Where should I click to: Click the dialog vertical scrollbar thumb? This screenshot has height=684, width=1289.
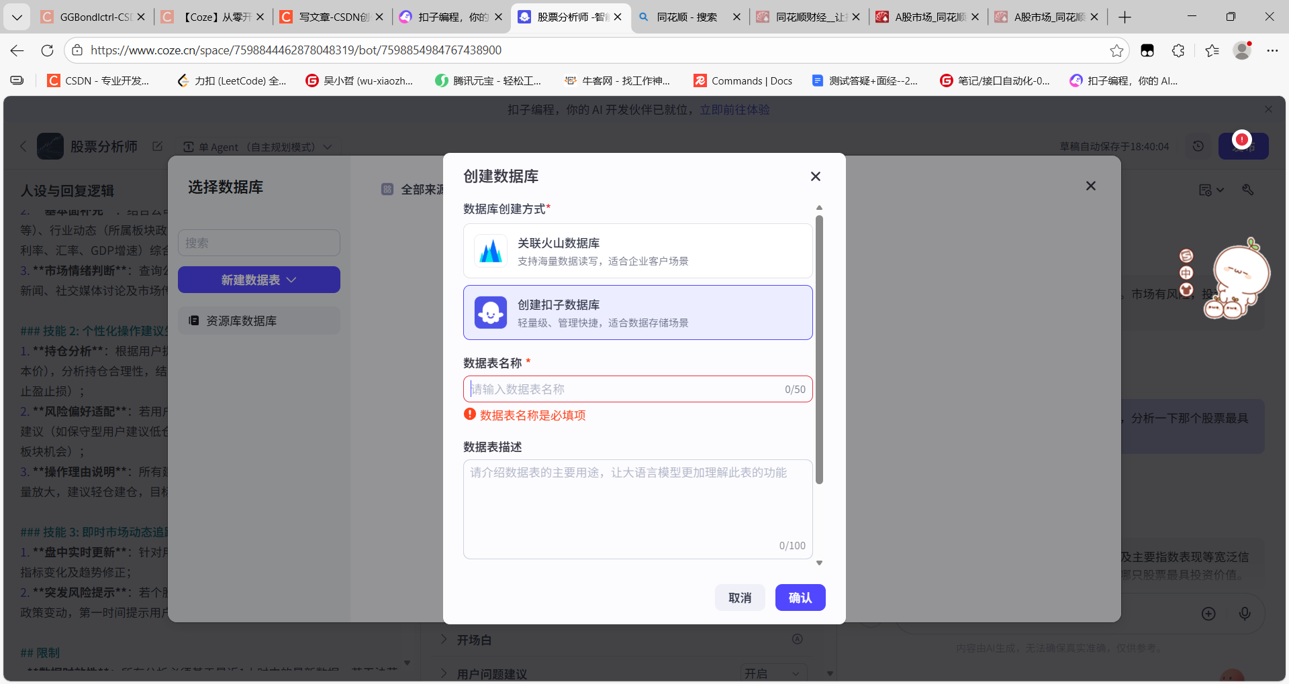pos(819,349)
